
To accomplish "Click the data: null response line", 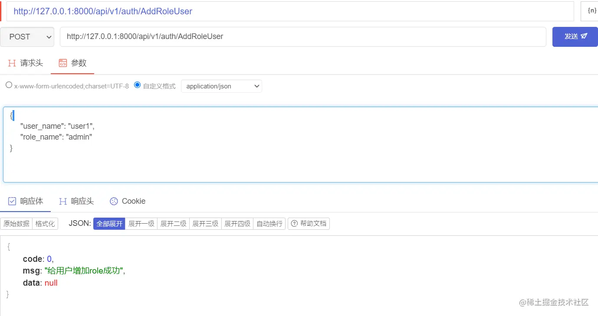I will pos(40,283).
